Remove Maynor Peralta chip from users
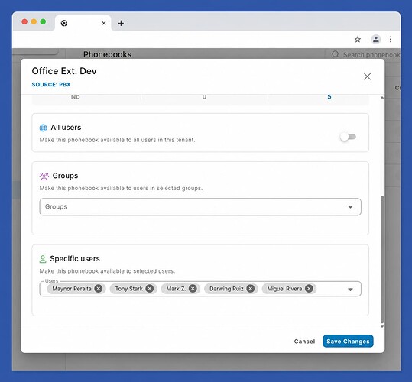Screen dimensions: 412x382 (x=99, y=289)
